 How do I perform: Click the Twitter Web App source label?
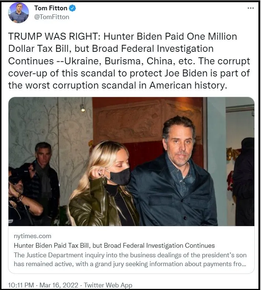(108, 285)
